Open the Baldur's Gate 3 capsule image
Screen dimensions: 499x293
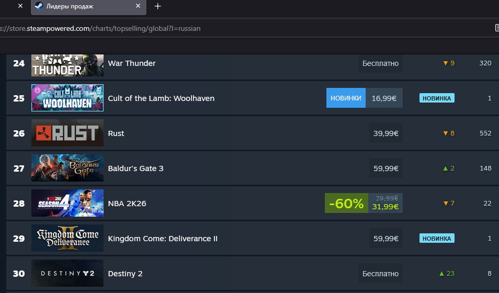[x=67, y=168]
